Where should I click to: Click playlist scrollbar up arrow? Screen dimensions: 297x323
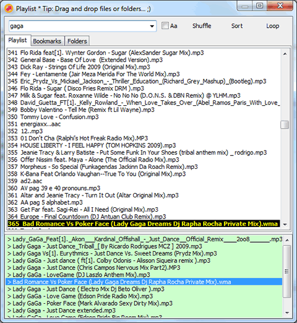tap(285, 54)
